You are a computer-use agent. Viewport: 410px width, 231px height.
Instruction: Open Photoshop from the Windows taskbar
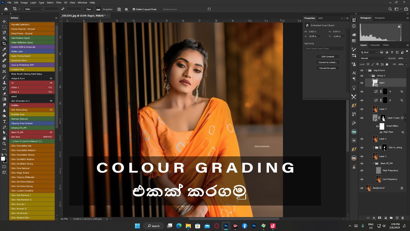(226, 226)
